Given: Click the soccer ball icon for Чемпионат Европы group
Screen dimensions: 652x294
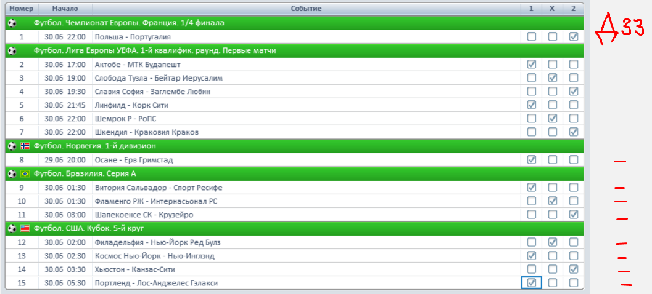Looking at the screenshot, I should (12, 23).
